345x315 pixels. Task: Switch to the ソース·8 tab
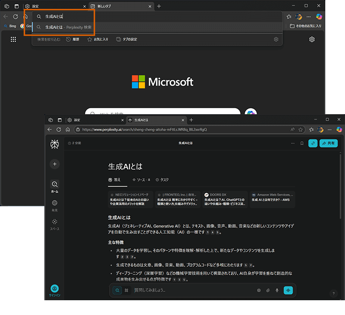141,180
